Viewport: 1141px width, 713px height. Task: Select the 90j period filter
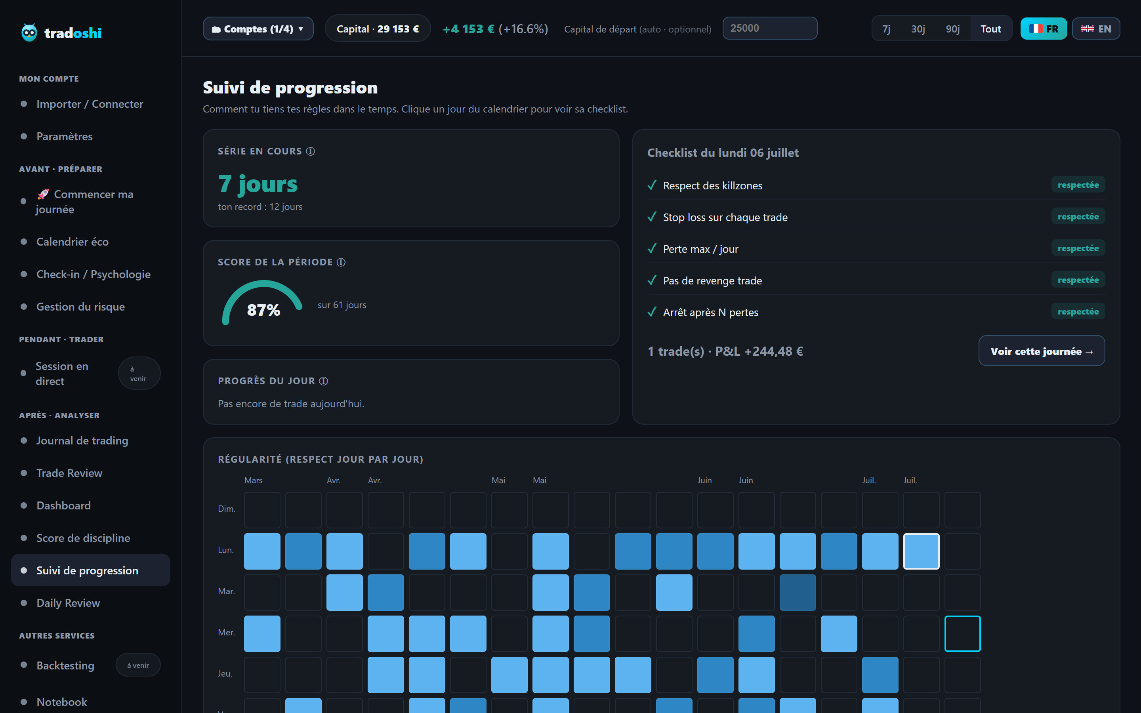(x=952, y=29)
